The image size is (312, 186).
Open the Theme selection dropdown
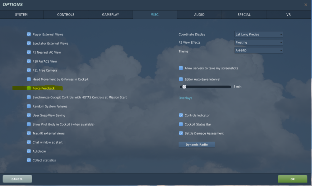point(258,50)
